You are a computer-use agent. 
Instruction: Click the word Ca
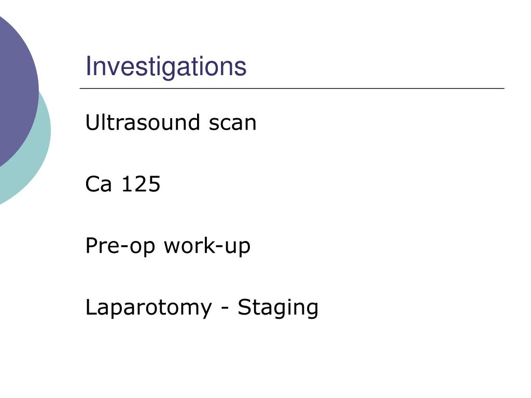pyautogui.click(x=99, y=184)
